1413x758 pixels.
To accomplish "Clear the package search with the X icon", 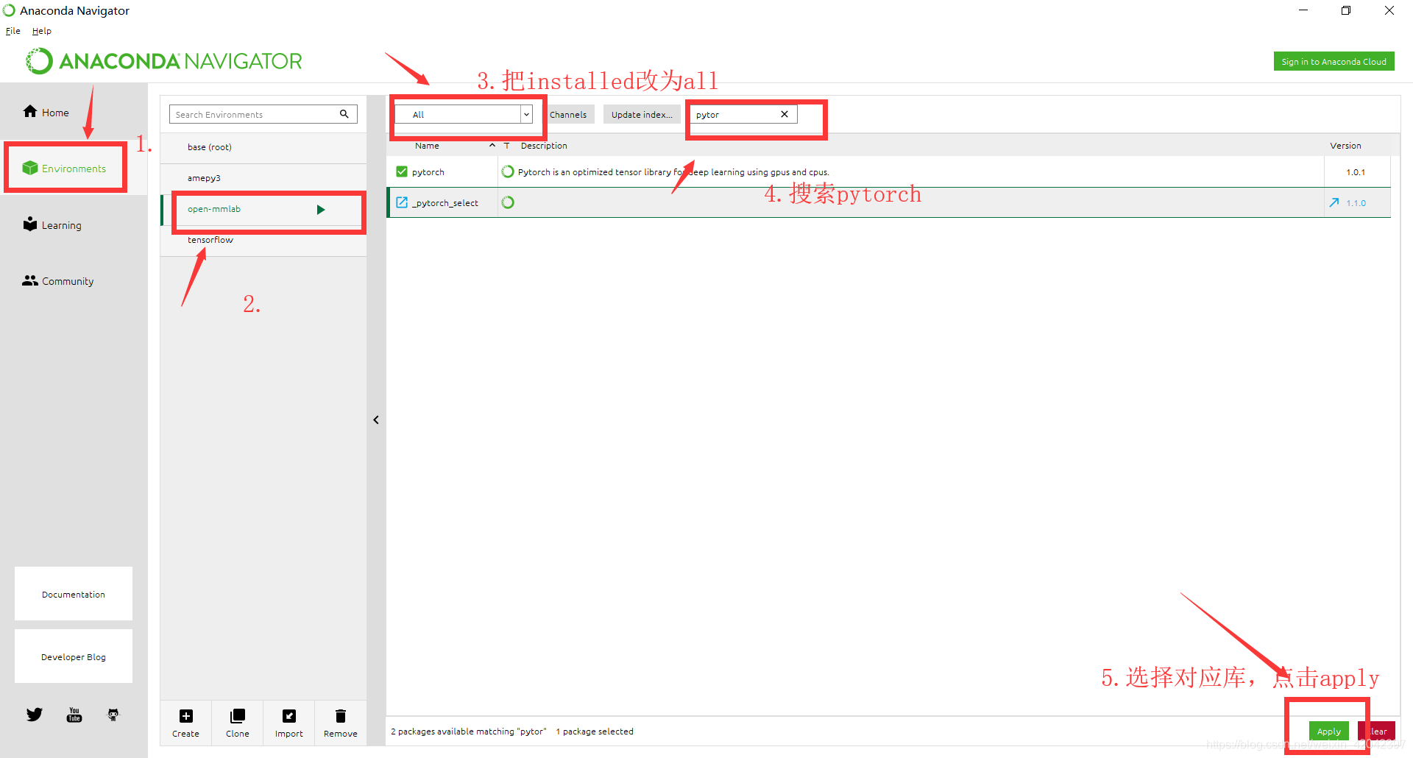I will click(x=785, y=114).
